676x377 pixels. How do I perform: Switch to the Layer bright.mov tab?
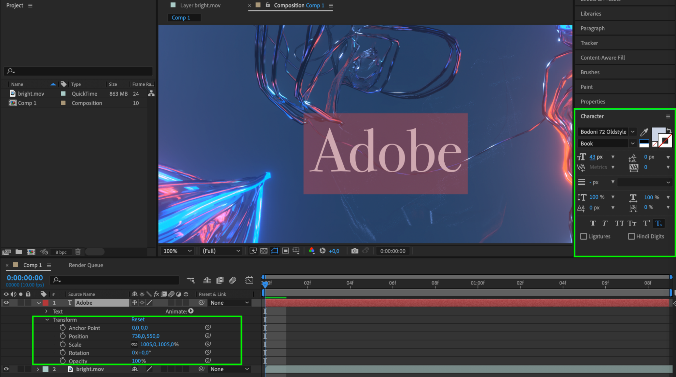click(x=200, y=5)
